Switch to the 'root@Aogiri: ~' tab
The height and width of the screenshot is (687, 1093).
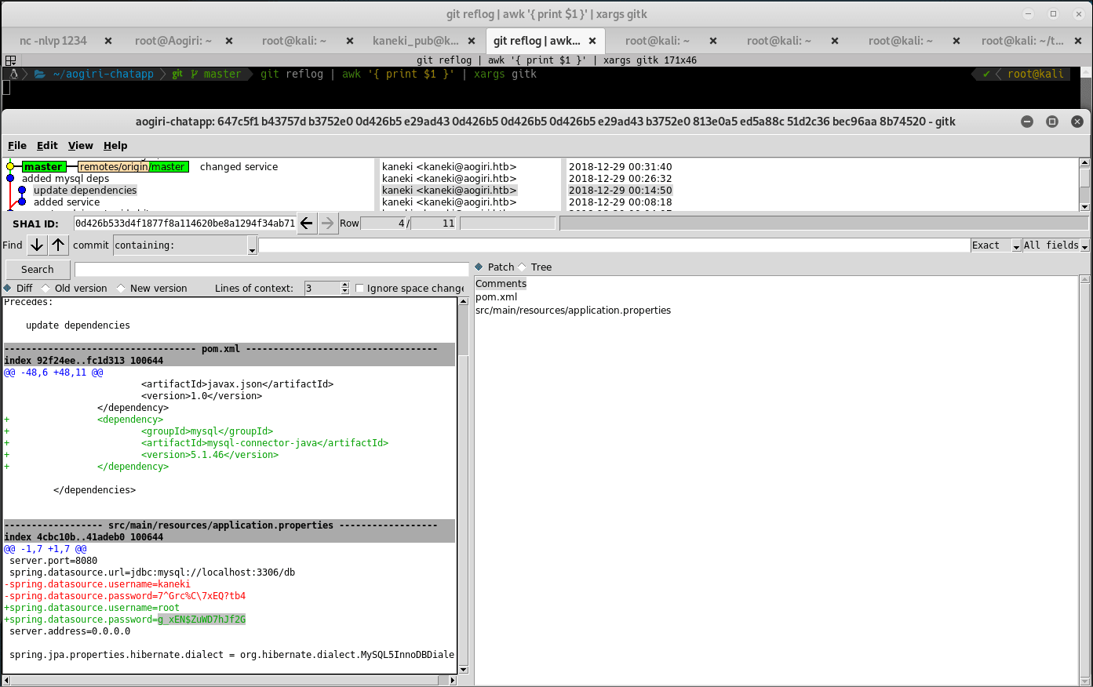click(x=173, y=41)
